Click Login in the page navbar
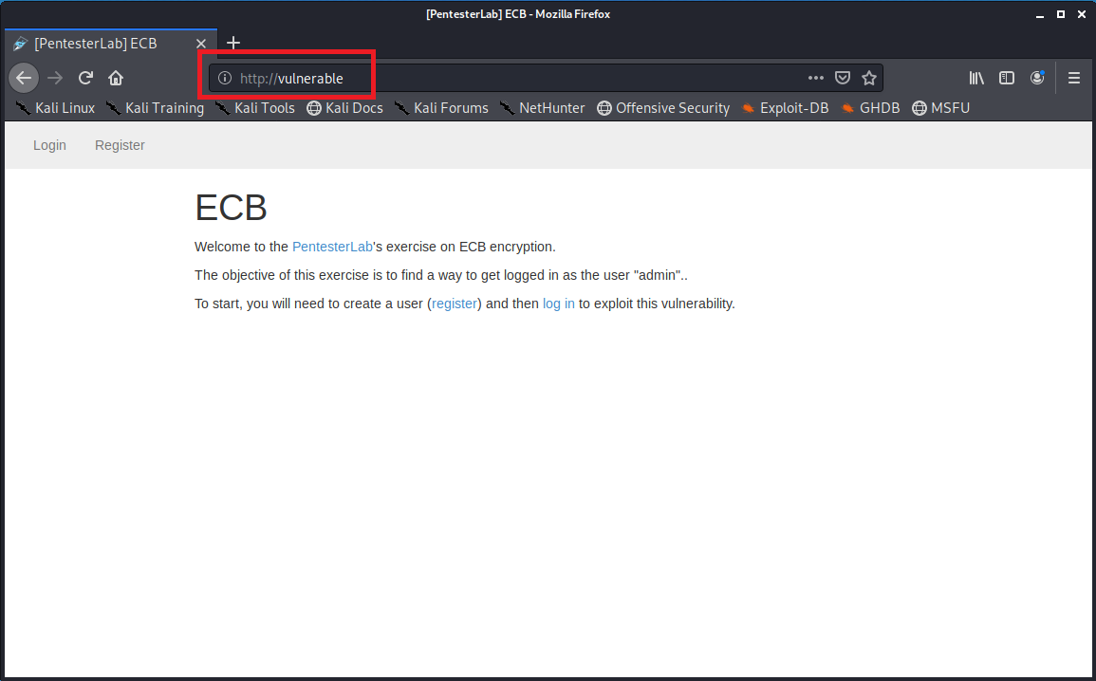Screen dimensions: 1096x681 click(49, 145)
